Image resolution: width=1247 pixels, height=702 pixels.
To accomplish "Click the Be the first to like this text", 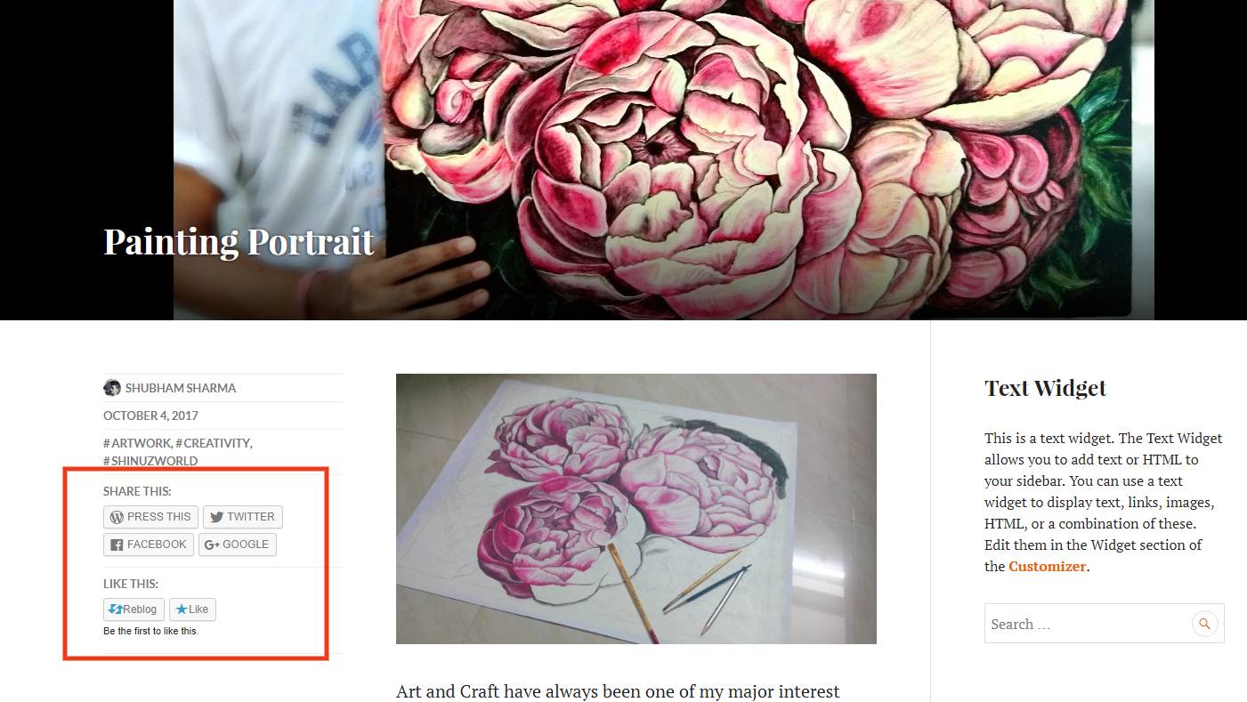I will [x=150, y=632].
